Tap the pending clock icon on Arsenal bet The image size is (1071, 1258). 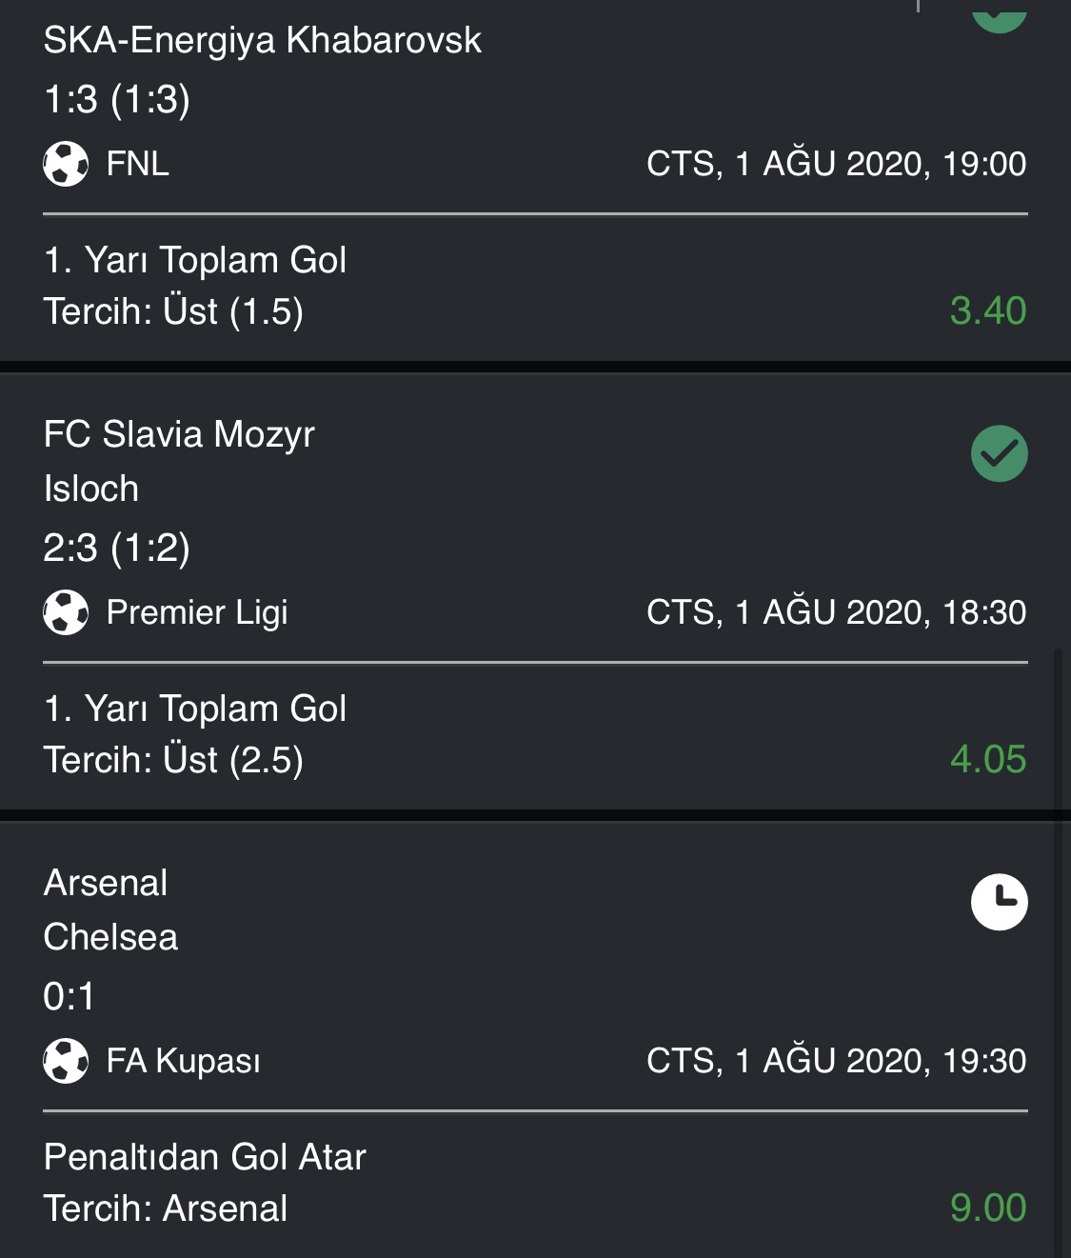point(999,902)
